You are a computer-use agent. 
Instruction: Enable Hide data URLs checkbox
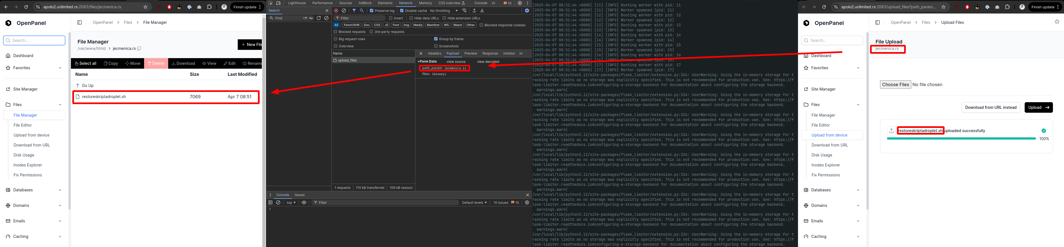(411, 18)
